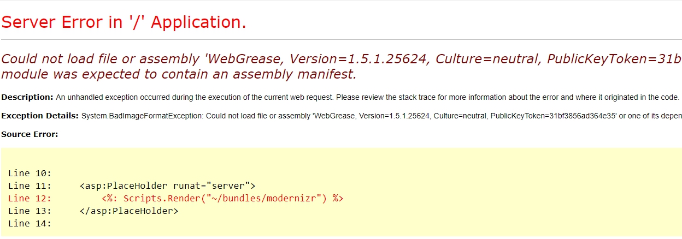The width and height of the screenshot is (682, 239).
Task: Click the 'Line 11:' label in source box
Action: pyautogui.click(x=30, y=186)
